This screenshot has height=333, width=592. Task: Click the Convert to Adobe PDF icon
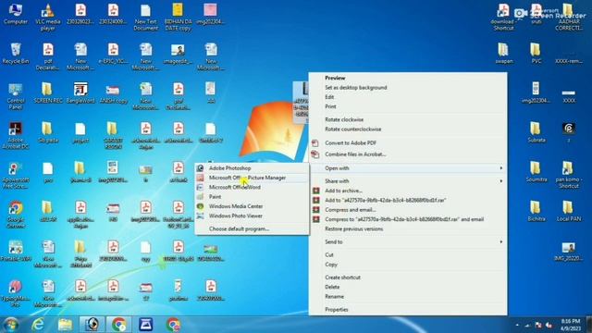[315, 142]
